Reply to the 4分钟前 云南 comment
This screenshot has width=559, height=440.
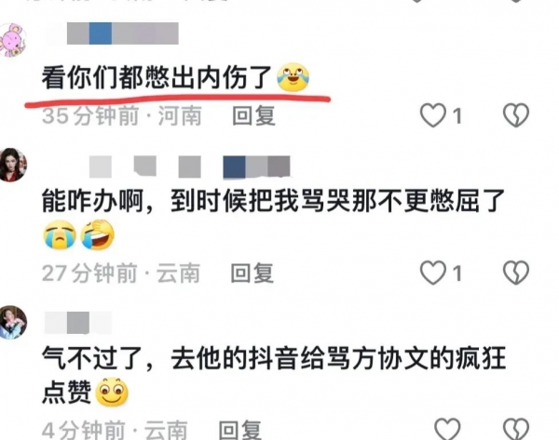[x=239, y=430]
